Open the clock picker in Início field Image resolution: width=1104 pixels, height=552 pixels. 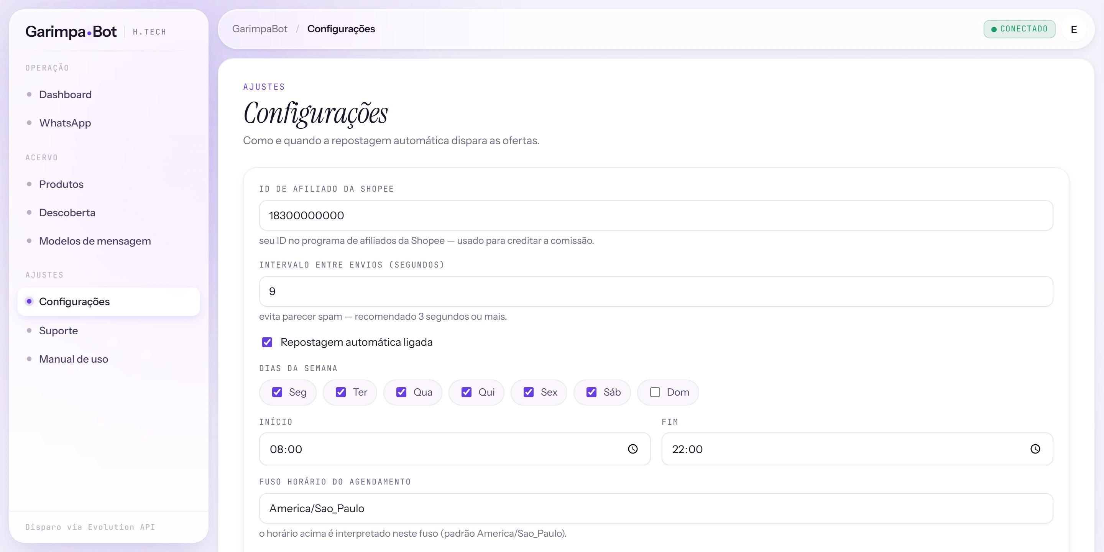632,449
